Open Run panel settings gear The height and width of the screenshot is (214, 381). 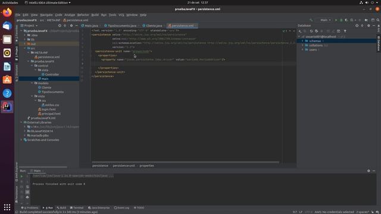(x=368, y=171)
